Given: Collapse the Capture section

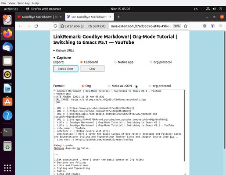Looking at the screenshot, I should point(62,58).
